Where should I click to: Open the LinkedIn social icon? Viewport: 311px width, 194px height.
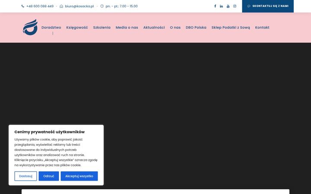(x=221, y=6)
